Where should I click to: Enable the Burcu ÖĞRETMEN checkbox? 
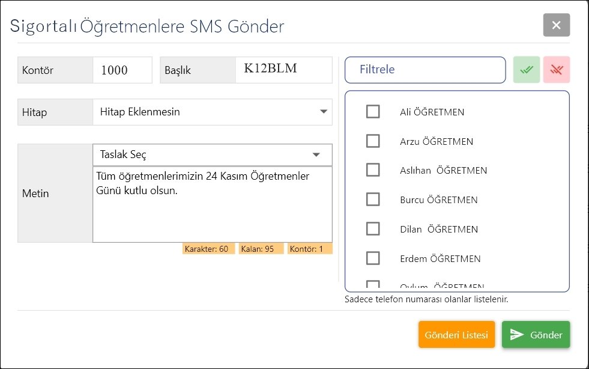click(373, 200)
